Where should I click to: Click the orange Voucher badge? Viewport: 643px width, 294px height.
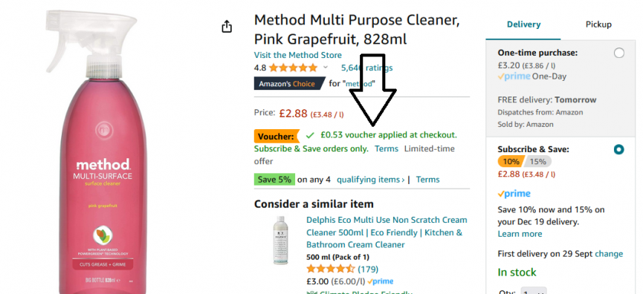[x=277, y=136]
